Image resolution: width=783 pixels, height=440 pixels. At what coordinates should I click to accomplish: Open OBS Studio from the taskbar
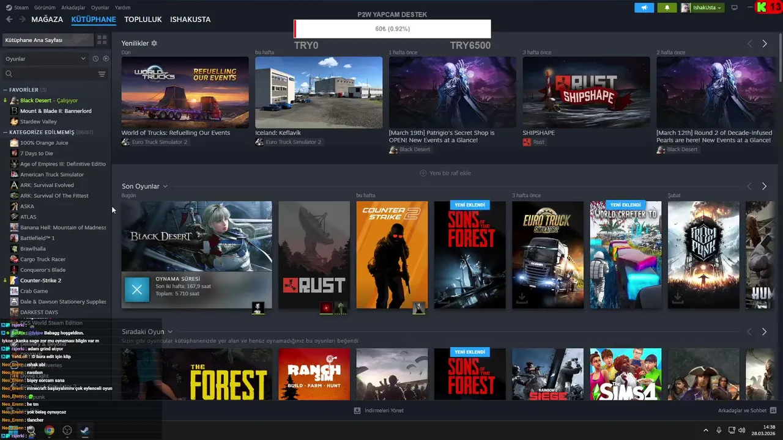[67, 430]
